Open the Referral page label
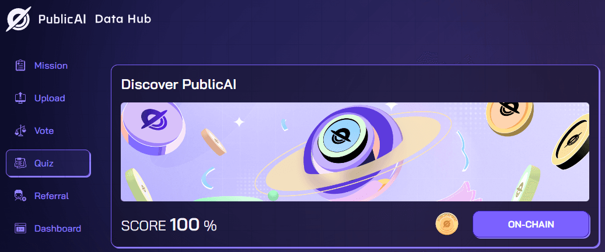Viewport: 605px width, 252px height. pyautogui.click(x=52, y=196)
